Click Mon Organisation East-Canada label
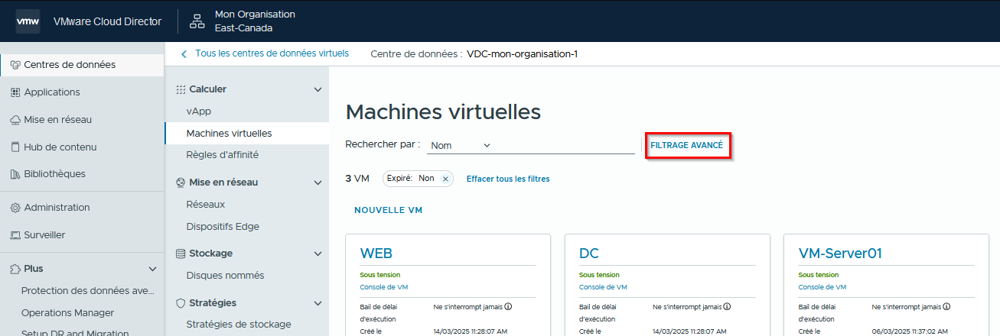 tap(255, 21)
